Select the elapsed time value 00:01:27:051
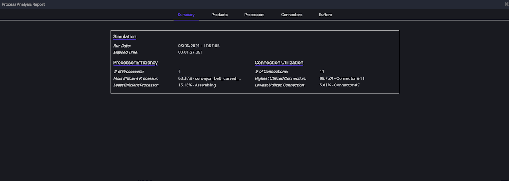 click(x=190, y=52)
